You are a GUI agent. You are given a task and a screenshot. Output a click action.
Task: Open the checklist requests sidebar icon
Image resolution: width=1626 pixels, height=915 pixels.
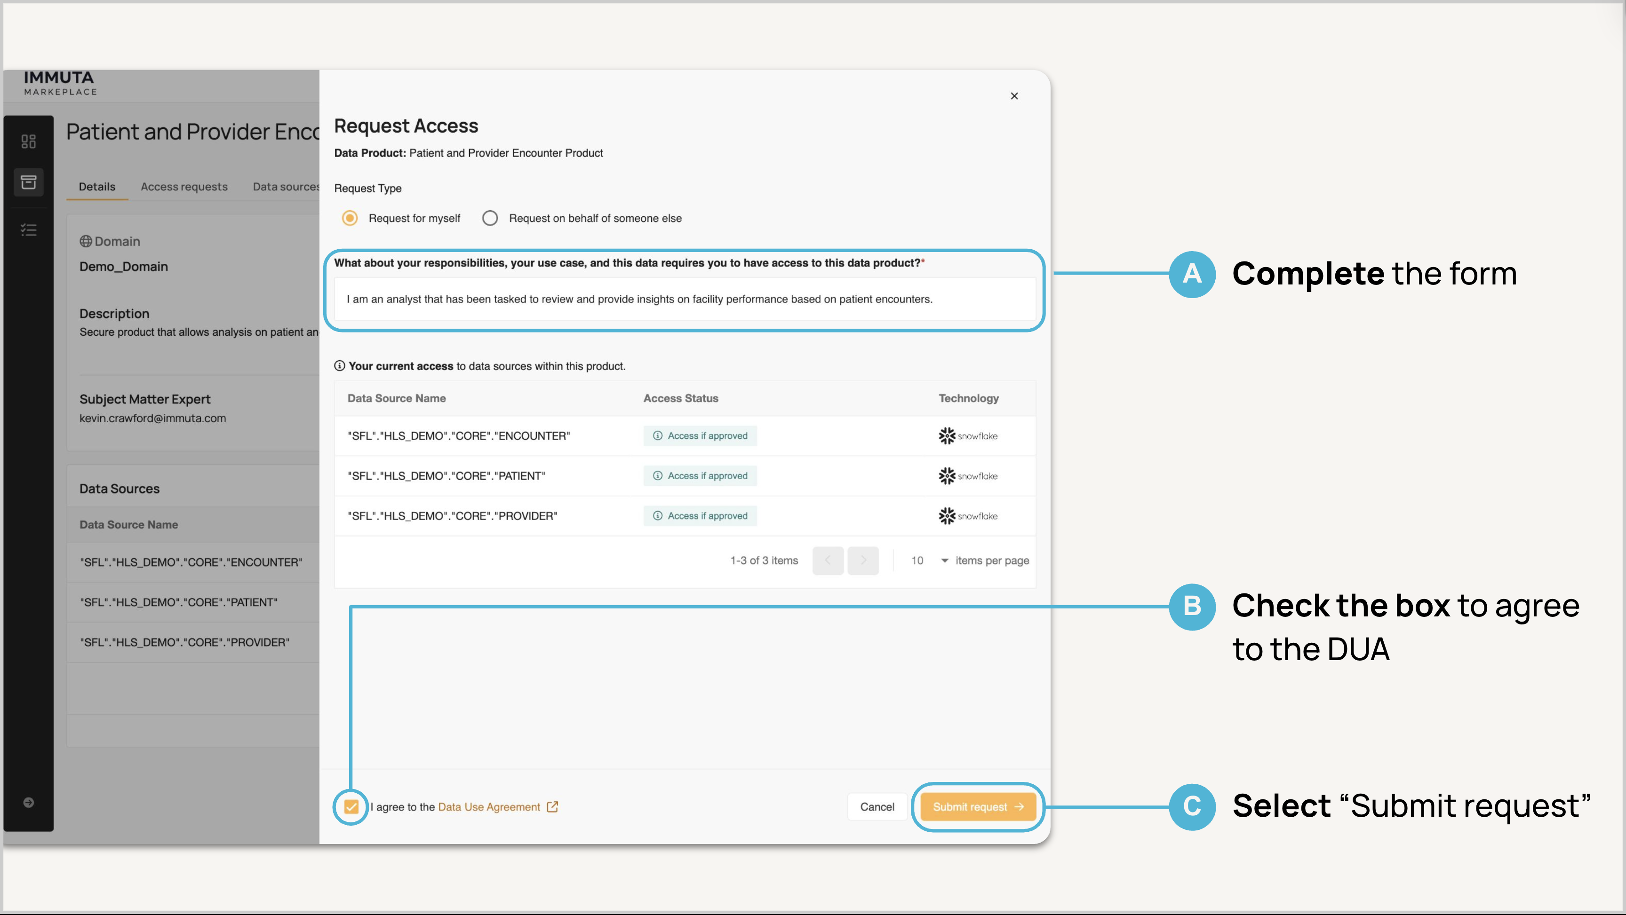pyautogui.click(x=28, y=230)
